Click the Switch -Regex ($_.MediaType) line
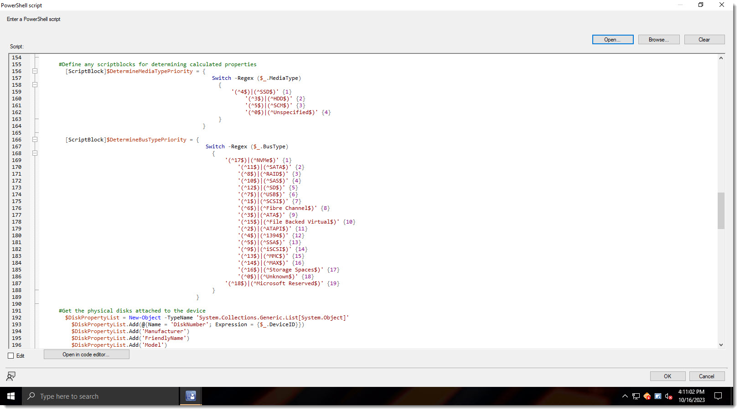Viewport: 740px width, 412px height. point(256,78)
